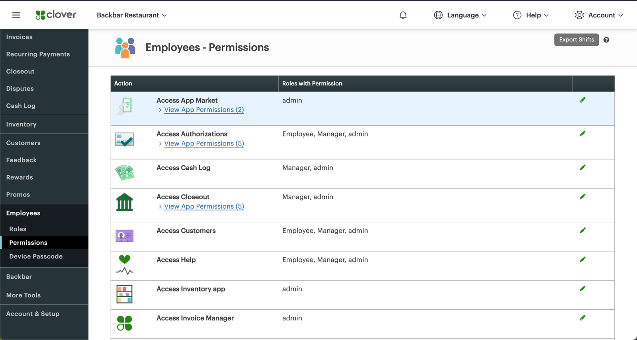Open Inventory from the sidebar
This screenshot has width=637, height=340.
(21, 124)
